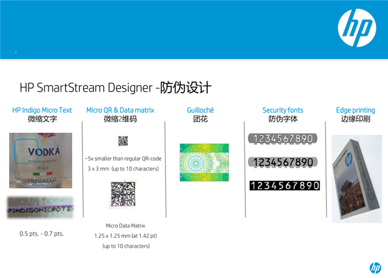Click the Edge printing heading

click(x=355, y=110)
